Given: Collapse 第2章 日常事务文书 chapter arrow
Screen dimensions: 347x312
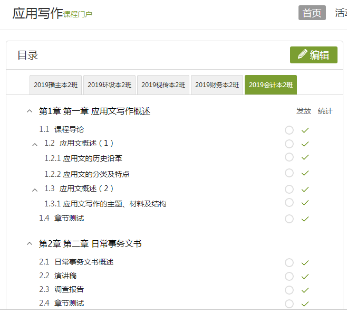Looking at the screenshot, I should 30,243.
